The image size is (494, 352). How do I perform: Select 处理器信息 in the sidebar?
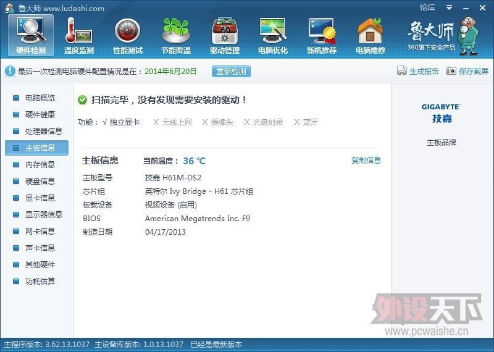pyautogui.click(x=36, y=131)
